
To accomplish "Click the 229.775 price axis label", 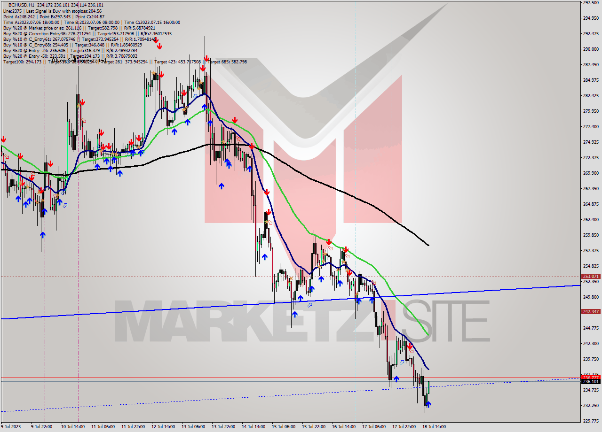I will pos(590,421).
